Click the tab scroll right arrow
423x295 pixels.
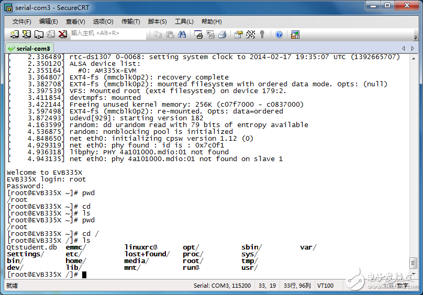[413, 48]
